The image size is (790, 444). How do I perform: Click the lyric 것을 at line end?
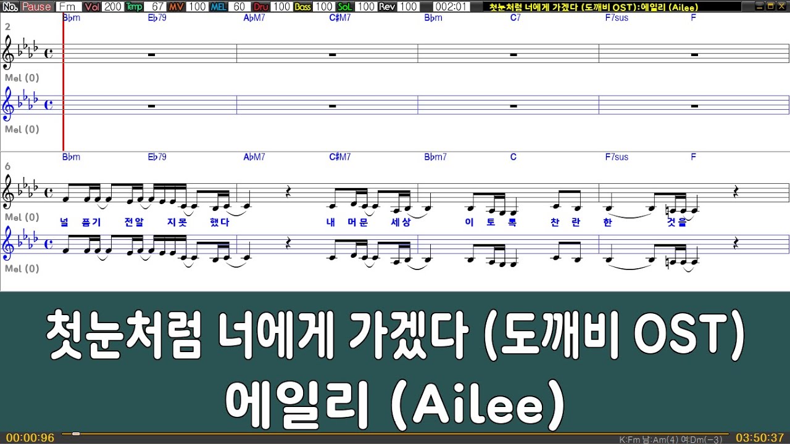[677, 223]
